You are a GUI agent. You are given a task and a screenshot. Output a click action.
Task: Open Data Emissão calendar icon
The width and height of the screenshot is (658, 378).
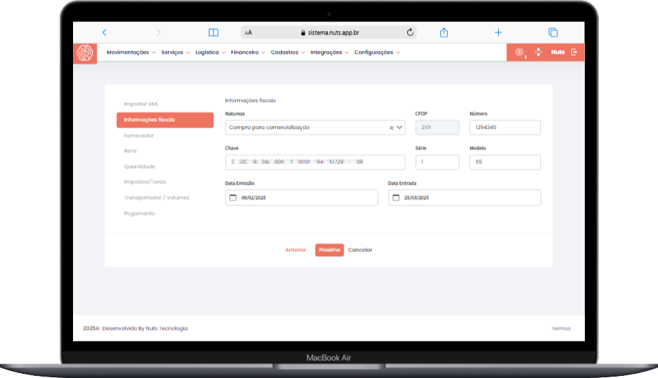point(232,198)
